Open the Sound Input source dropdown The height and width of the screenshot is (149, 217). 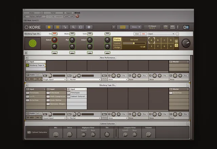(54, 118)
